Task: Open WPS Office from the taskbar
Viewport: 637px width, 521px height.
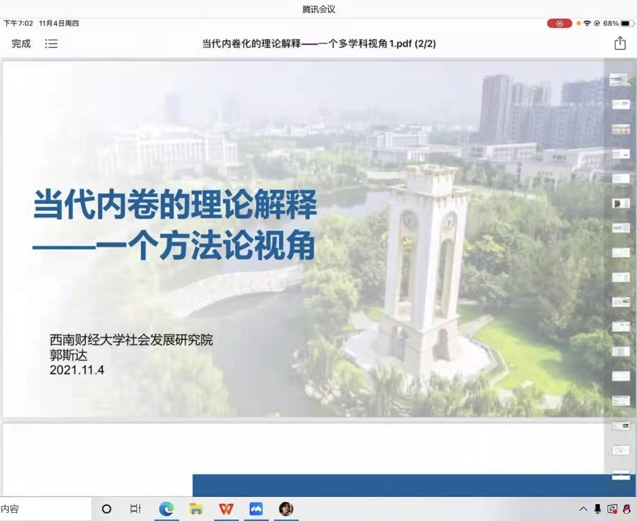Action: 226,509
